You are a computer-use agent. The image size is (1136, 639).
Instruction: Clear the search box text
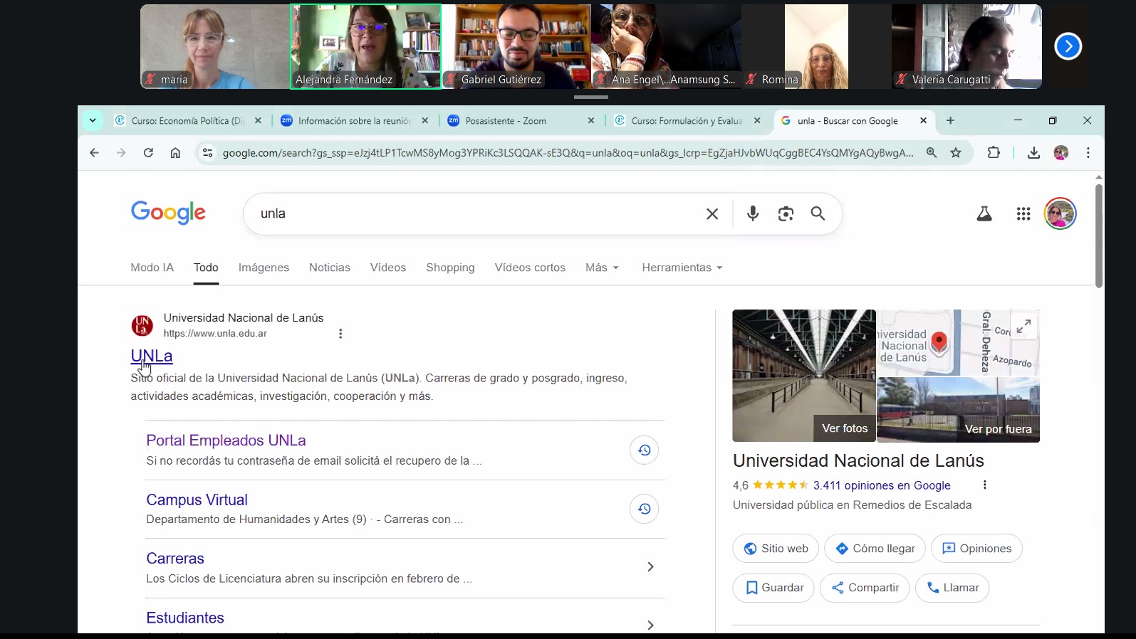(x=712, y=213)
